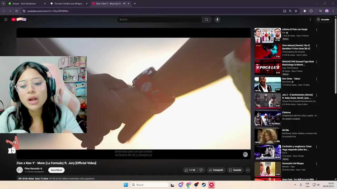Viewport: 337px width, 189px height.
Task: Click the taskbar Buscar search box
Action: pyautogui.click(x=149, y=185)
